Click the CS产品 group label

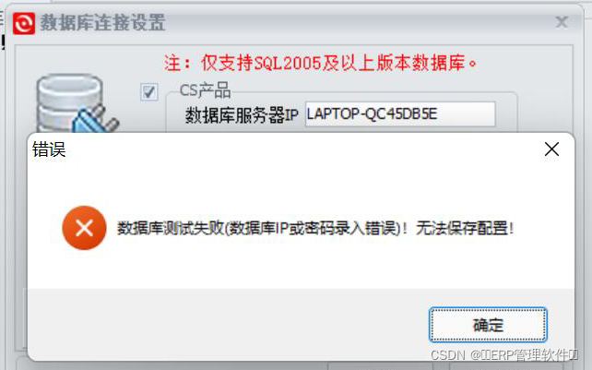point(205,90)
